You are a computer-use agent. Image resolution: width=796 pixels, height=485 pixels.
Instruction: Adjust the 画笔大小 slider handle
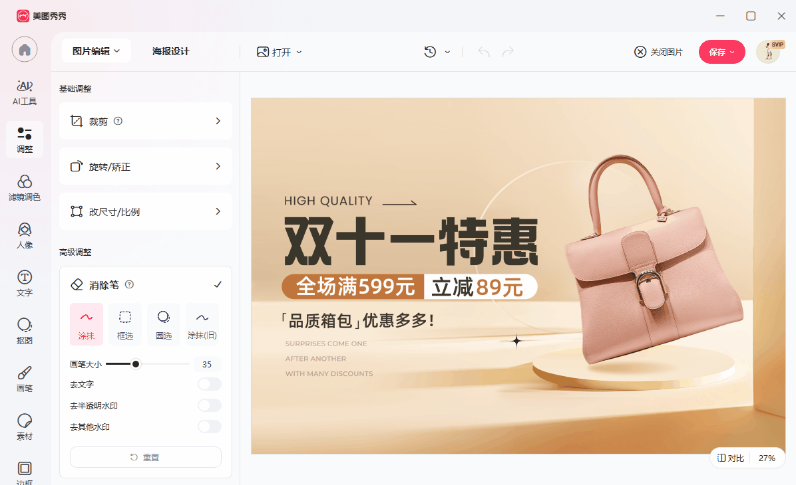pos(136,363)
